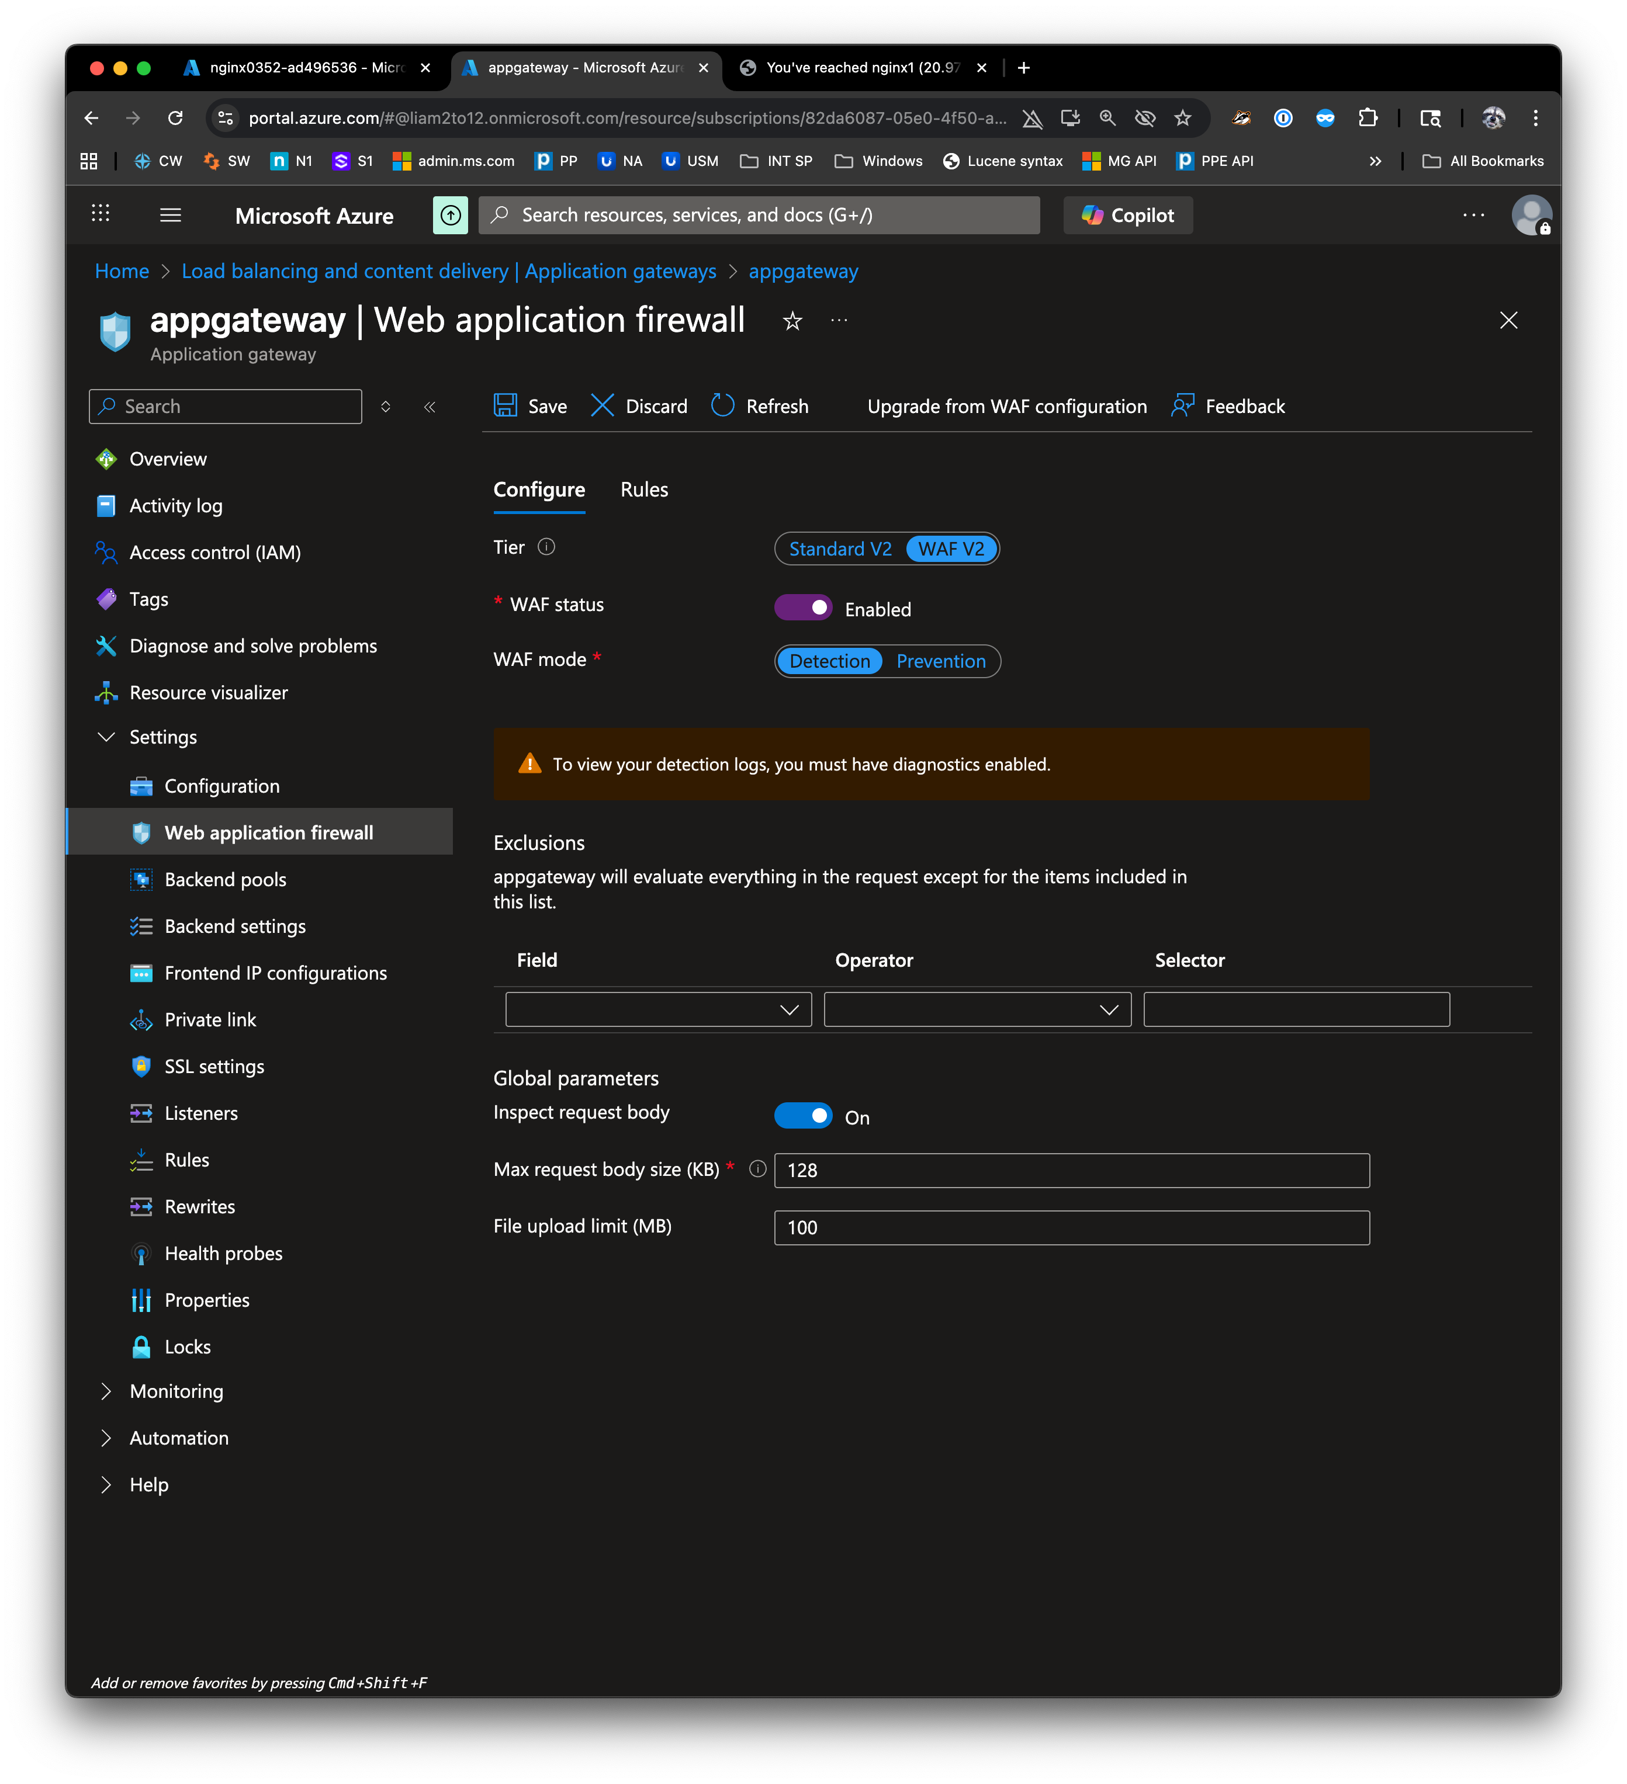
Task: Collapse sidebar with double-chevron icon
Action: pos(430,407)
